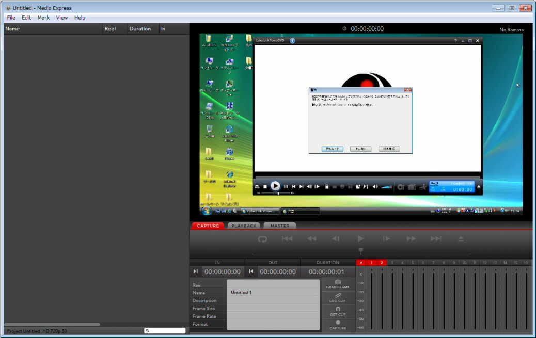Click the Name field containing Untitled 1

pyautogui.click(x=273, y=292)
